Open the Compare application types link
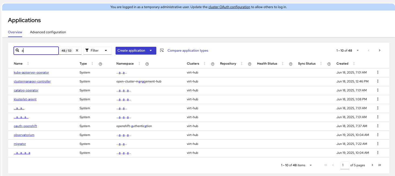This screenshot has width=395, height=176. (x=188, y=51)
